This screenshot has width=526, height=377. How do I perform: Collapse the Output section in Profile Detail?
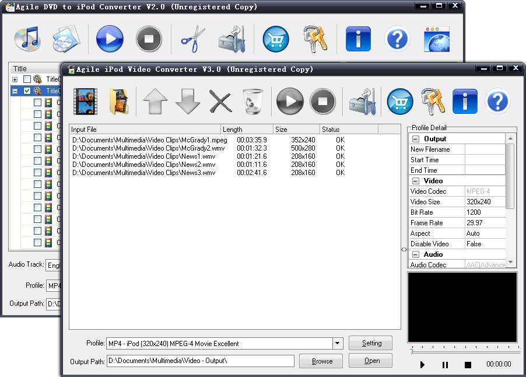pos(416,139)
